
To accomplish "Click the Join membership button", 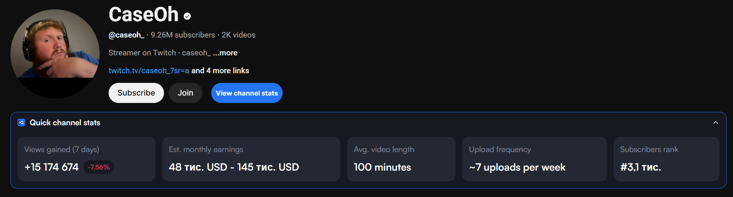I will click(x=185, y=93).
